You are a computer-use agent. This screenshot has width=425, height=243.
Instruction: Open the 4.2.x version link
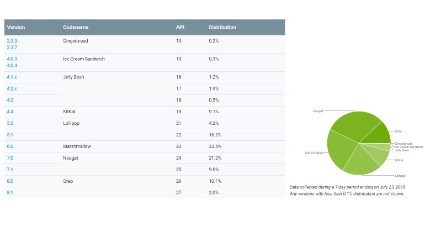[12, 88]
